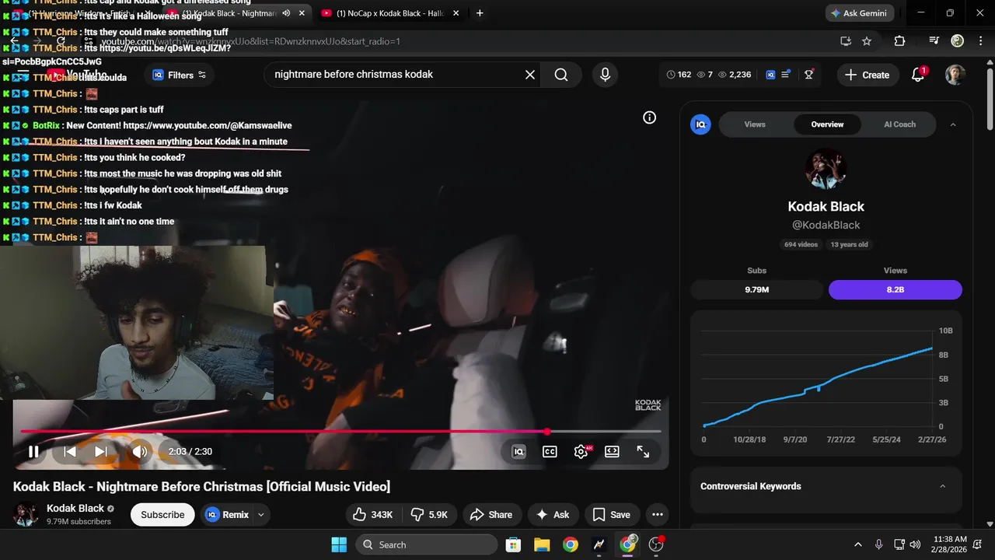Like the video with 343K likes
The width and height of the screenshot is (995, 560).
click(372, 514)
